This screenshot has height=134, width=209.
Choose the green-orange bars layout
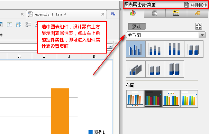click(171, 99)
